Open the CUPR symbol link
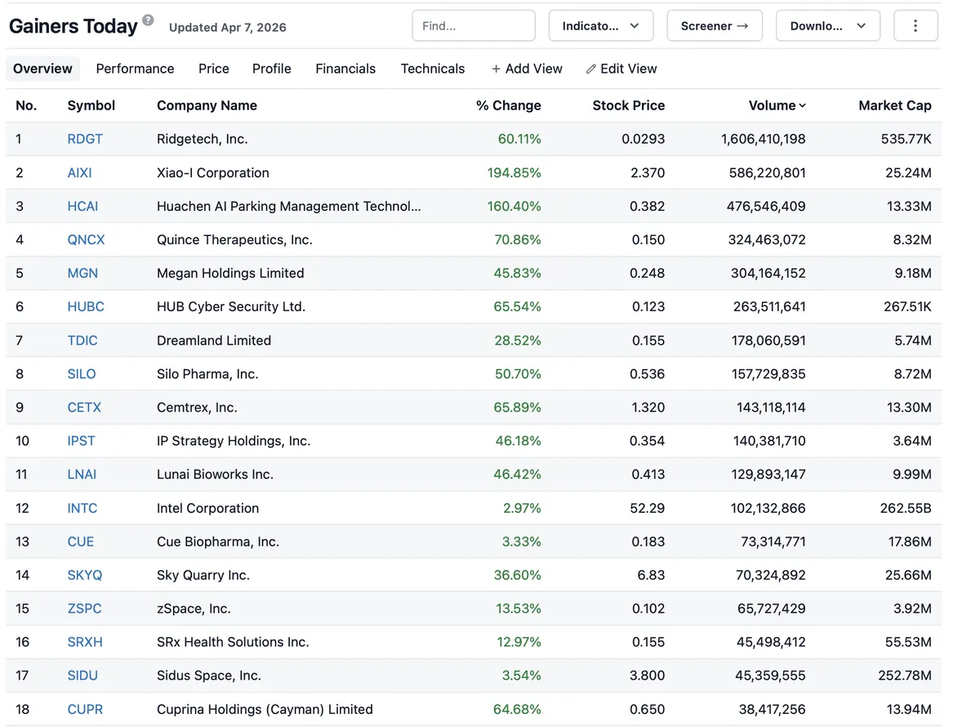The width and height of the screenshot is (980, 727). point(85,709)
